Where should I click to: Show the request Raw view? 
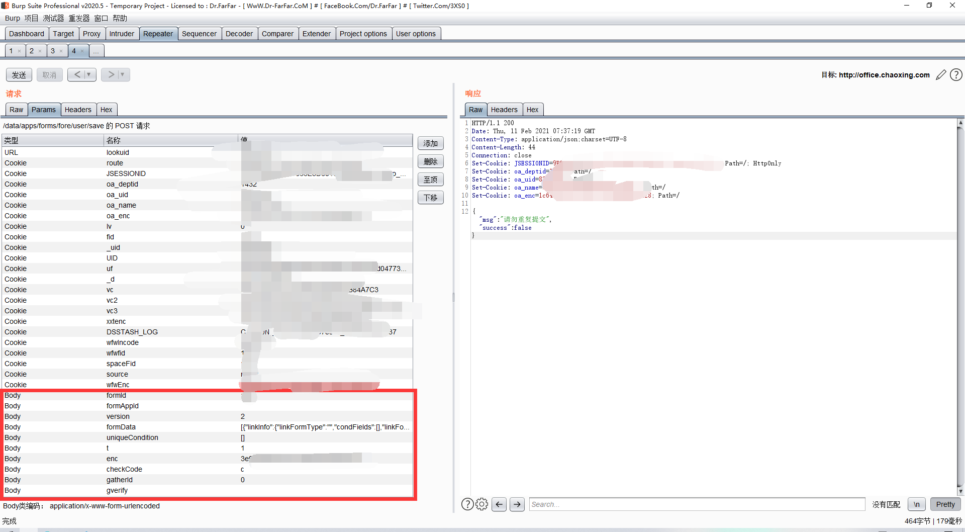click(17, 110)
